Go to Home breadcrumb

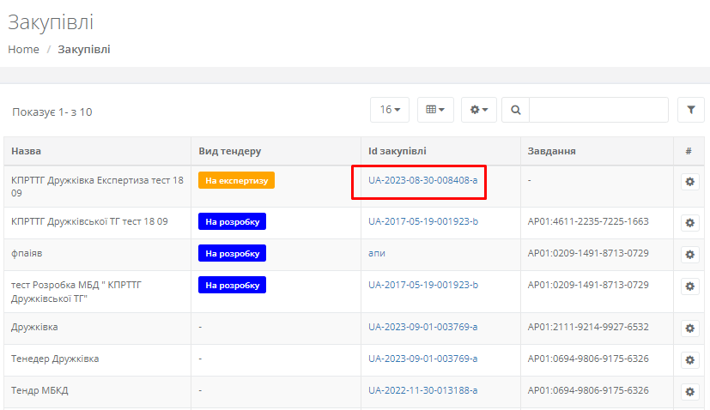[23, 49]
